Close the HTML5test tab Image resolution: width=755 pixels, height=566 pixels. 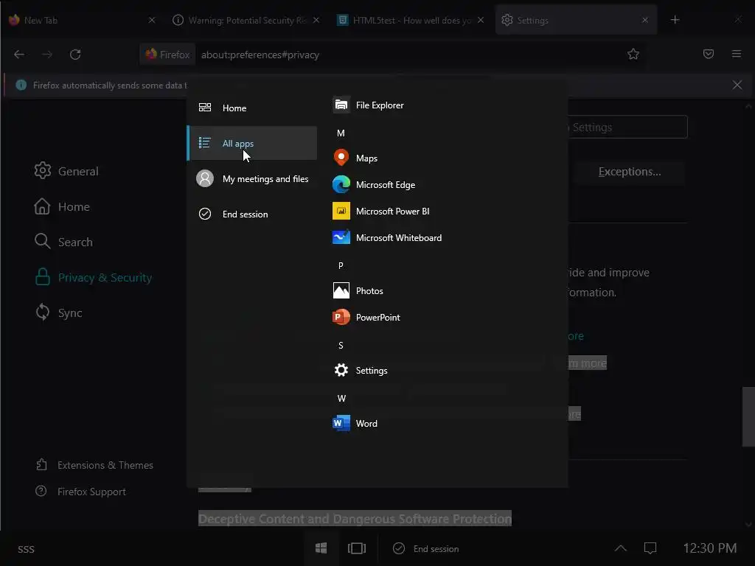click(x=481, y=20)
